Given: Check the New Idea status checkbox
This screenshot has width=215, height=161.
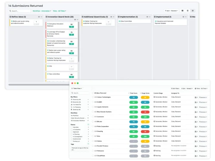Looking at the screenshot, I should tap(71, 127).
